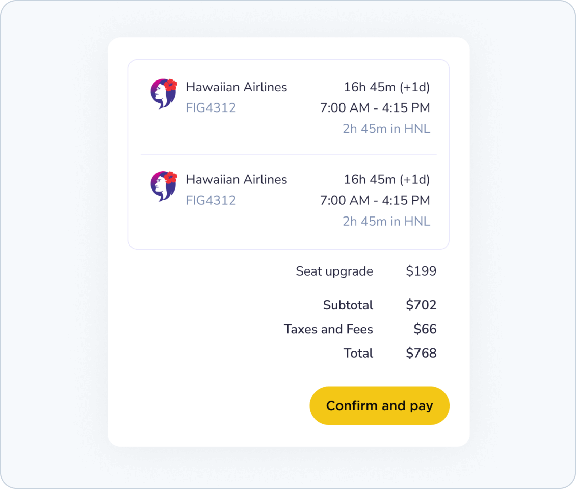
Task: Click the second flight's 2h 45m HNL layover
Action: tap(386, 221)
